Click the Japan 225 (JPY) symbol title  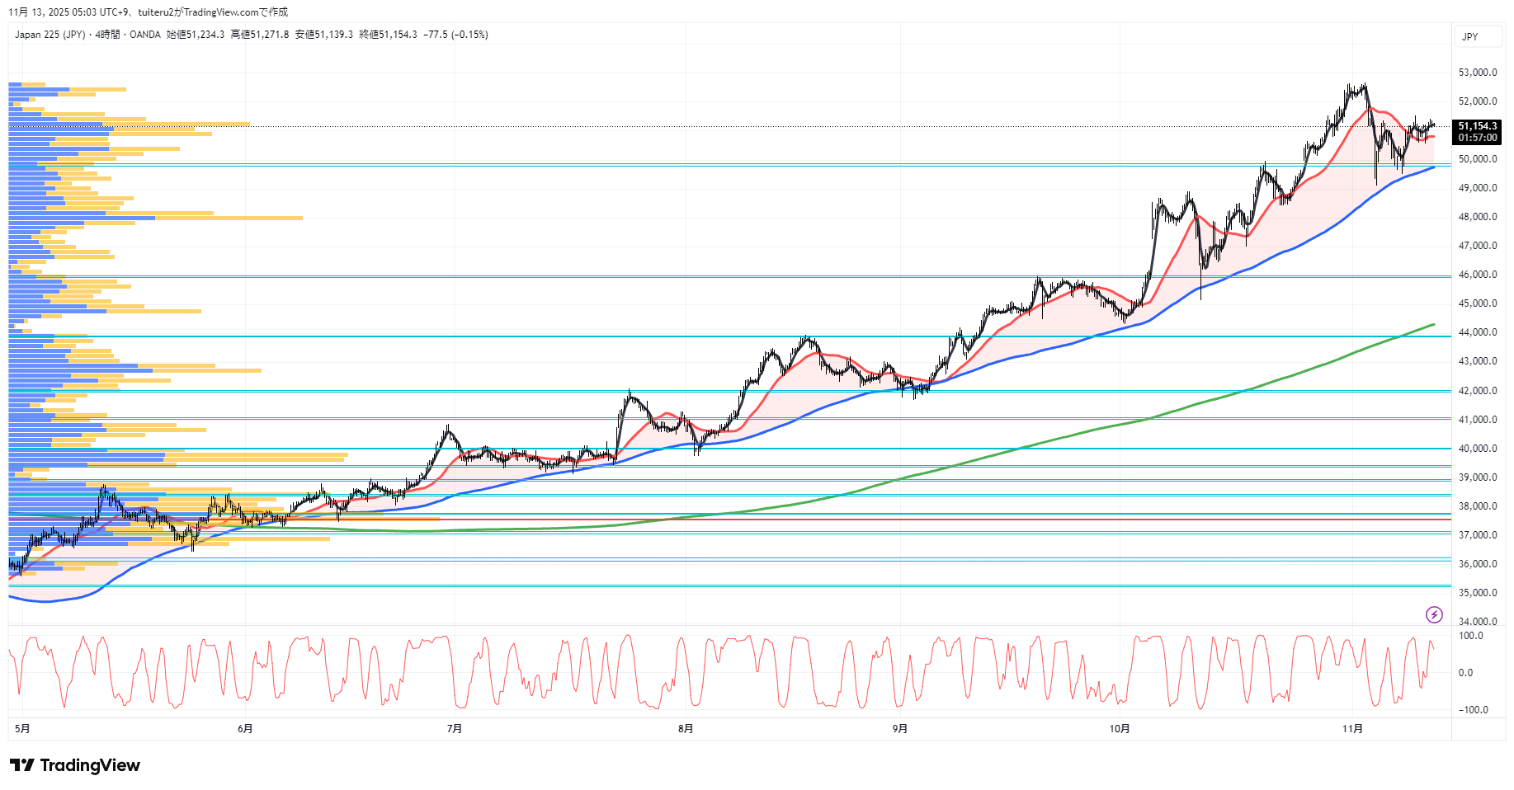(x=50, y=35)
